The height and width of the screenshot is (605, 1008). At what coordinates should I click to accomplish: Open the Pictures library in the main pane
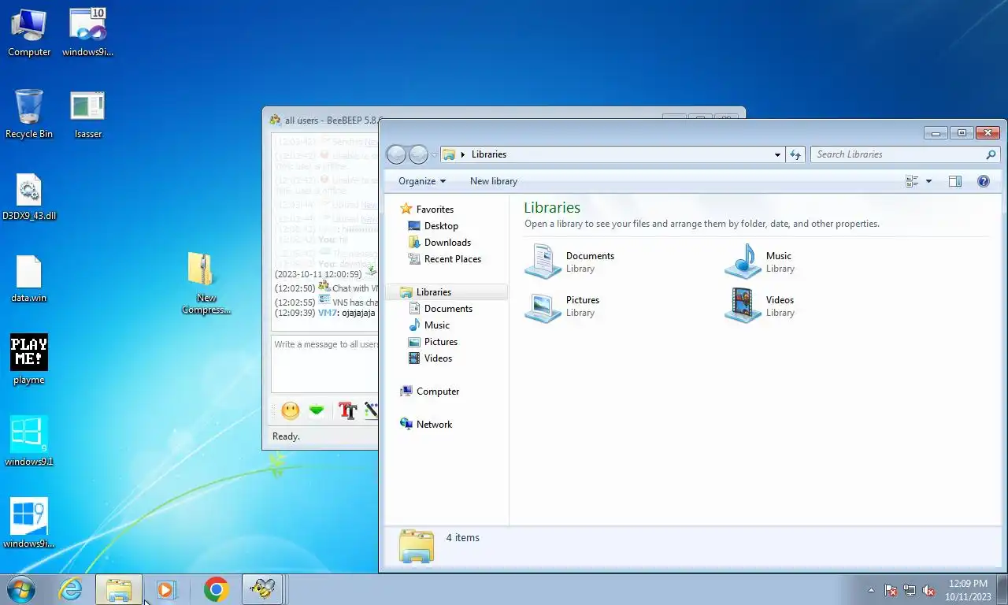click(562, 306)
